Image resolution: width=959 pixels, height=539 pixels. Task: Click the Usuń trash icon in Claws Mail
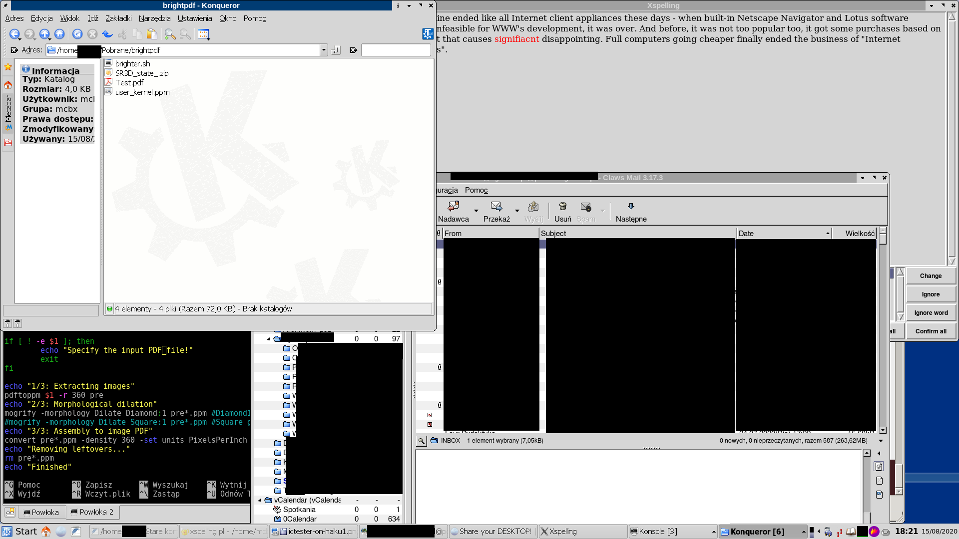(x=562, y=207)
